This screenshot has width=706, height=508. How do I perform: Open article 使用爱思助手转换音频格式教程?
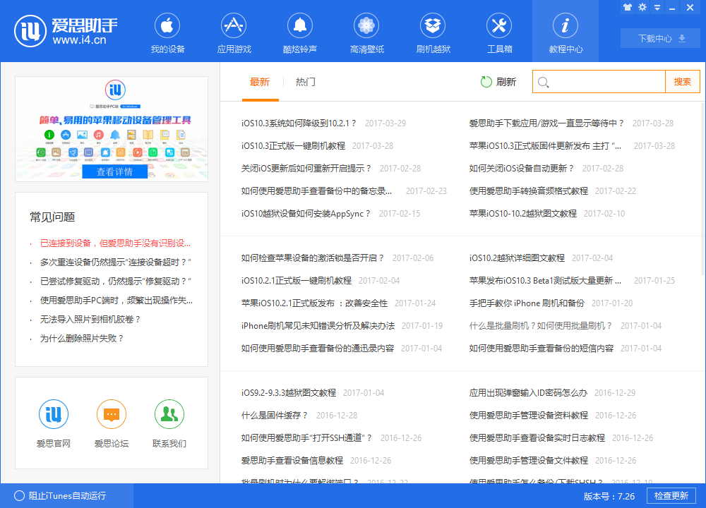(x=529, y=190)
